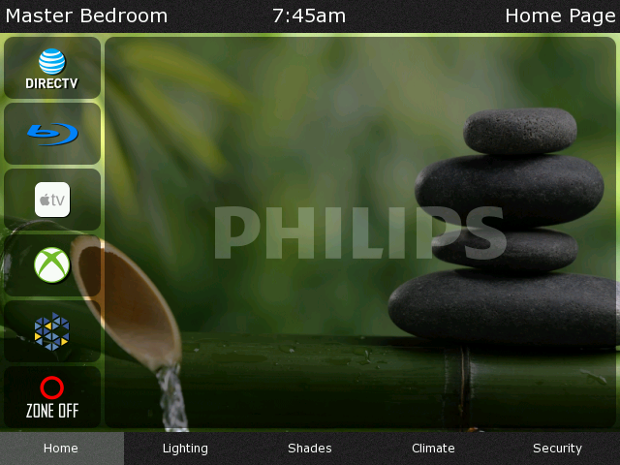Tap the ZONE OFF text label
Image resolution: width=620 pixels, height=465 pixels.
click(52, 411)
